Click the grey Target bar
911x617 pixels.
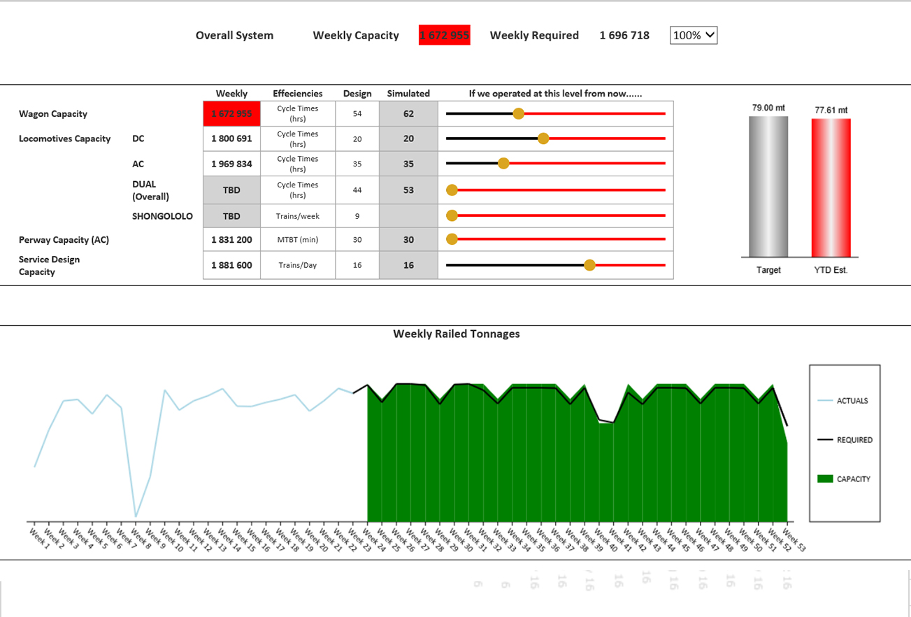[768, 186]
